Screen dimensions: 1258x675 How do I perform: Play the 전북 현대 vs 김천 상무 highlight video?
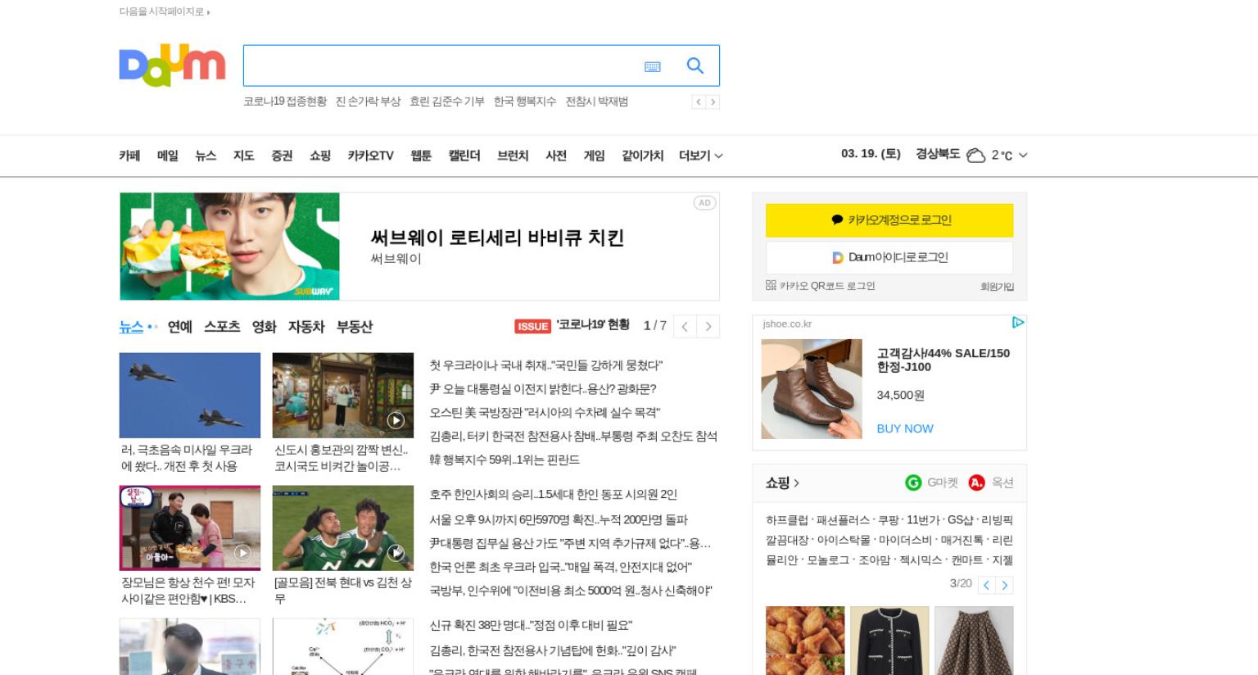(x=343, y=528)
